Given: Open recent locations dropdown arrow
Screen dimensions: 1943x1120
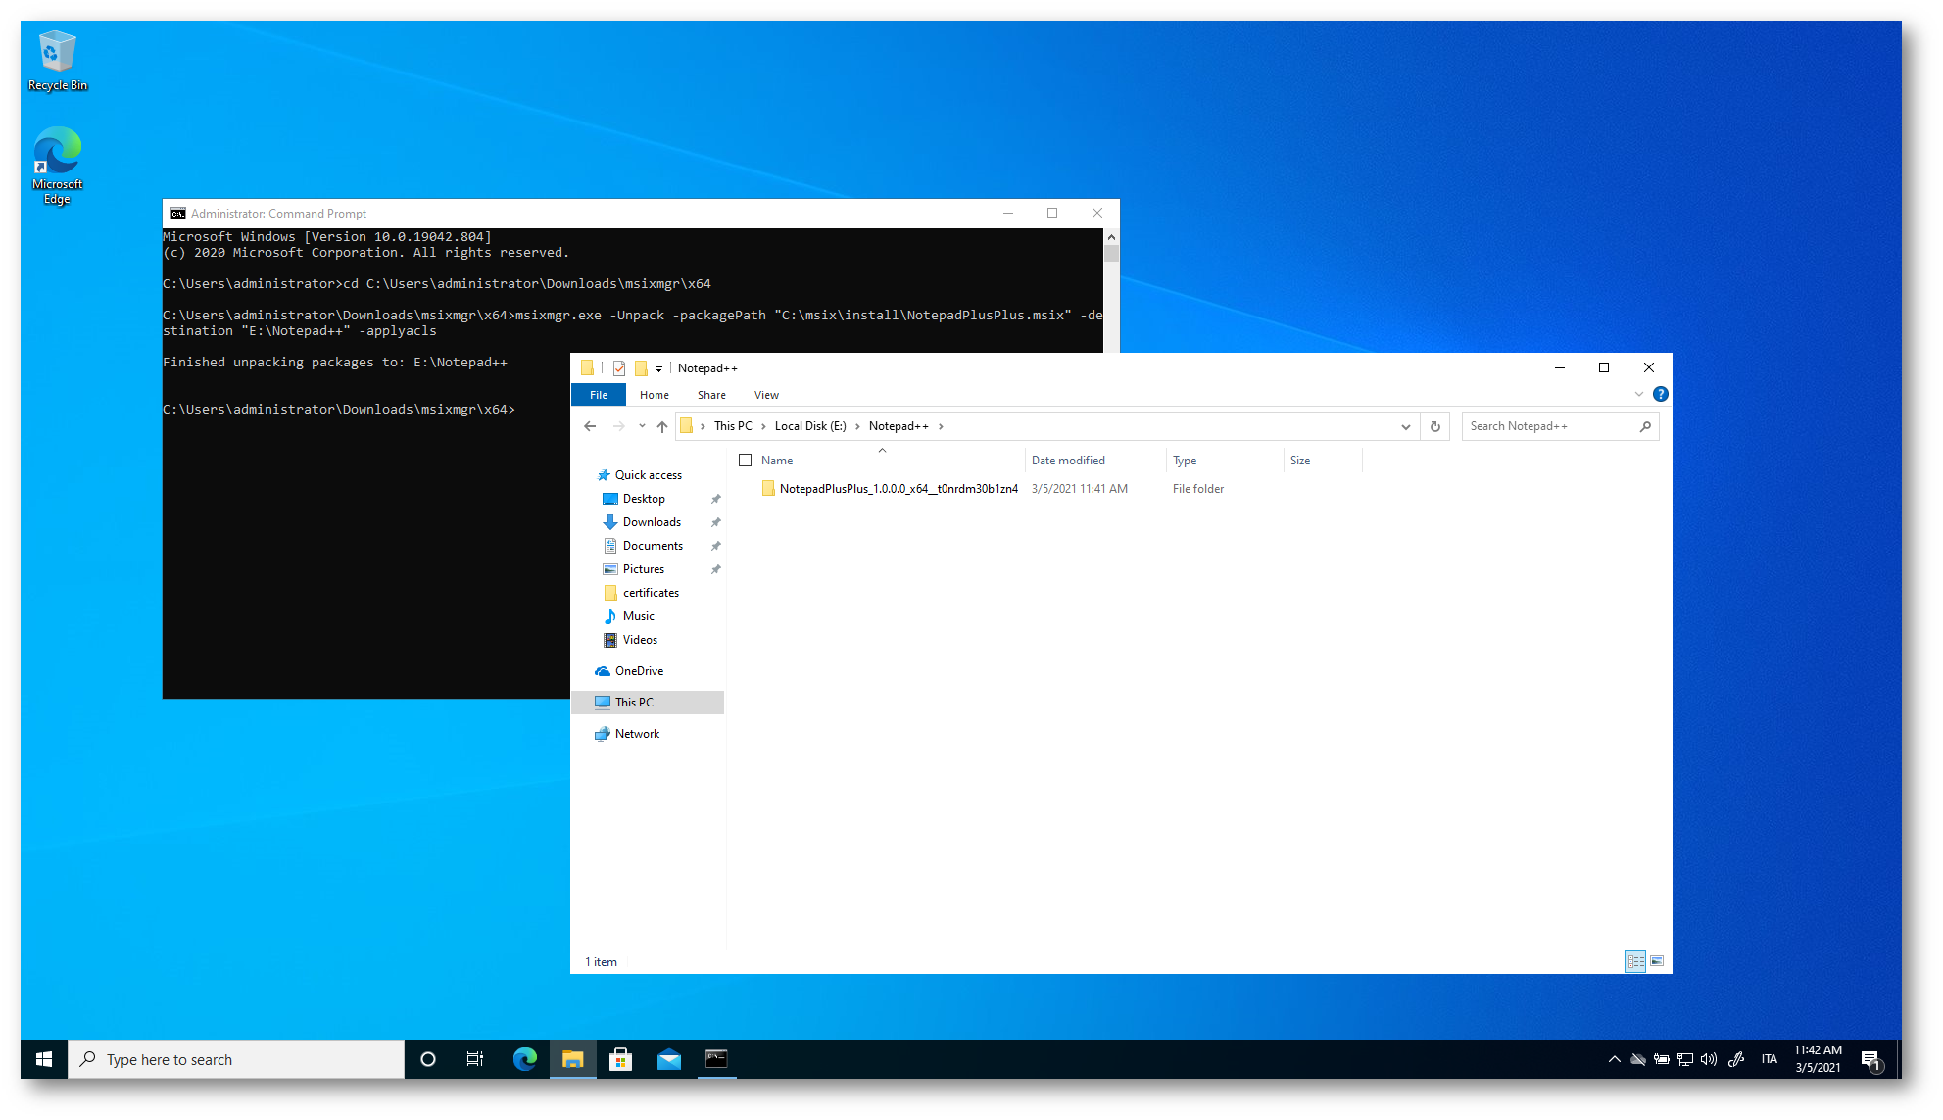Looking at the screenshot, I should click(642, 426).
